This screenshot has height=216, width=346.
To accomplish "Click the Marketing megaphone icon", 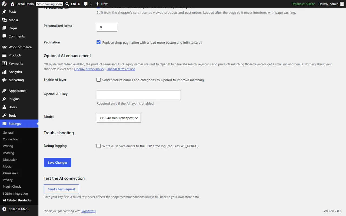I will [x=4, y=80].
